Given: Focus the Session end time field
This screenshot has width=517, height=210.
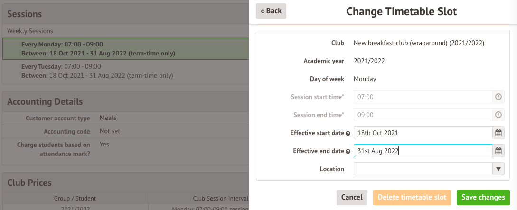Looking at the screenshot, I should [x=423, y=115].
